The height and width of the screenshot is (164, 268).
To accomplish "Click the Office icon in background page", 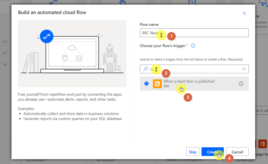I will click(262, 144).
